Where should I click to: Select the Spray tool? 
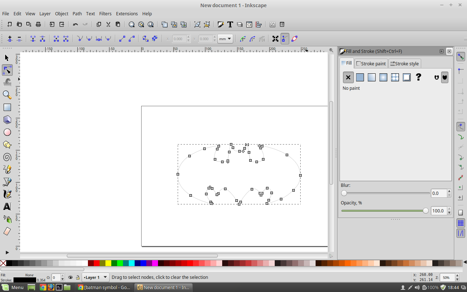(7, 219)
